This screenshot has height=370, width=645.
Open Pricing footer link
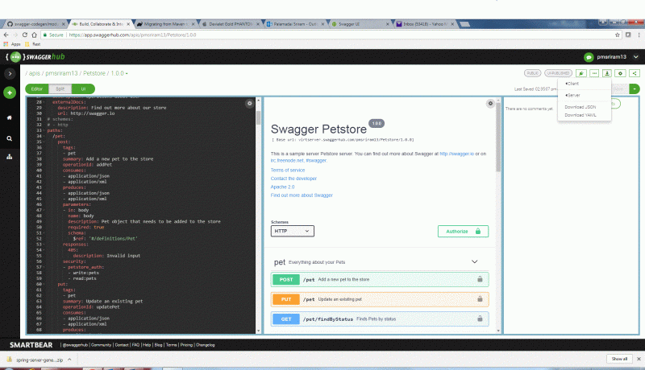pos(186,345)
